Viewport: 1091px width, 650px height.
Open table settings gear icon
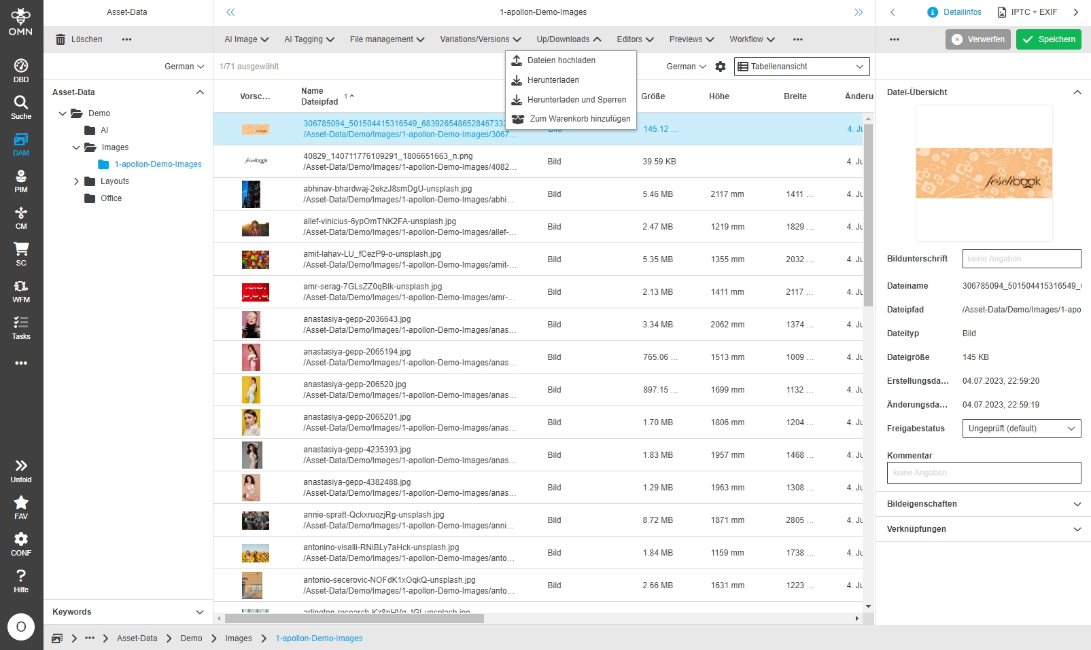pos(721,67)
